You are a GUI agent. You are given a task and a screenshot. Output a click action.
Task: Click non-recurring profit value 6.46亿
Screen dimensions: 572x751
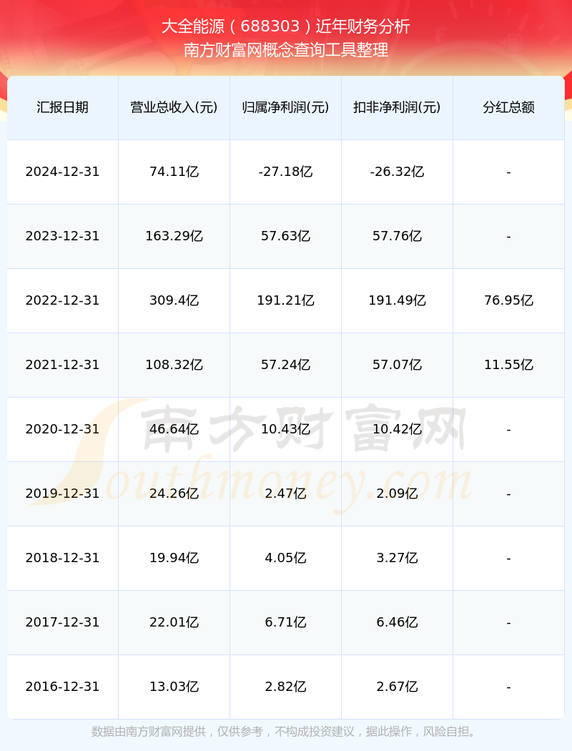coord(398,622)
